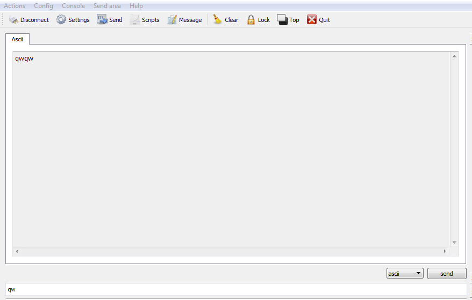Open the Scripts tool icon
This screenshot has height=300, width=472.
point(134,19)
